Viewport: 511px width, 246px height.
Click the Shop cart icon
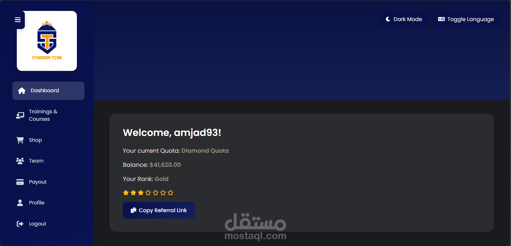tap(20, 140)
